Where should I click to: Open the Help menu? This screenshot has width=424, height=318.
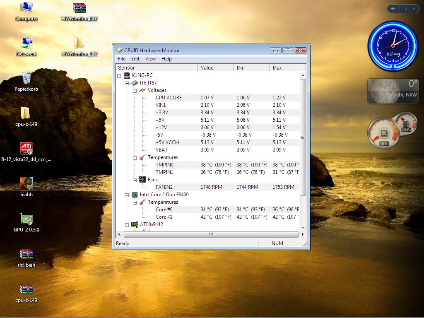click(166, 59)
